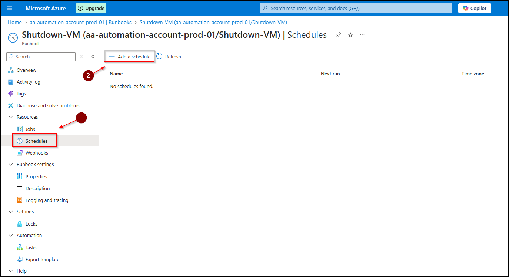Viewport: 509px width, 277px height.
Task: Open the Azure portal hamburger menu
Action: pyautogui.click(x=9, y=8)
